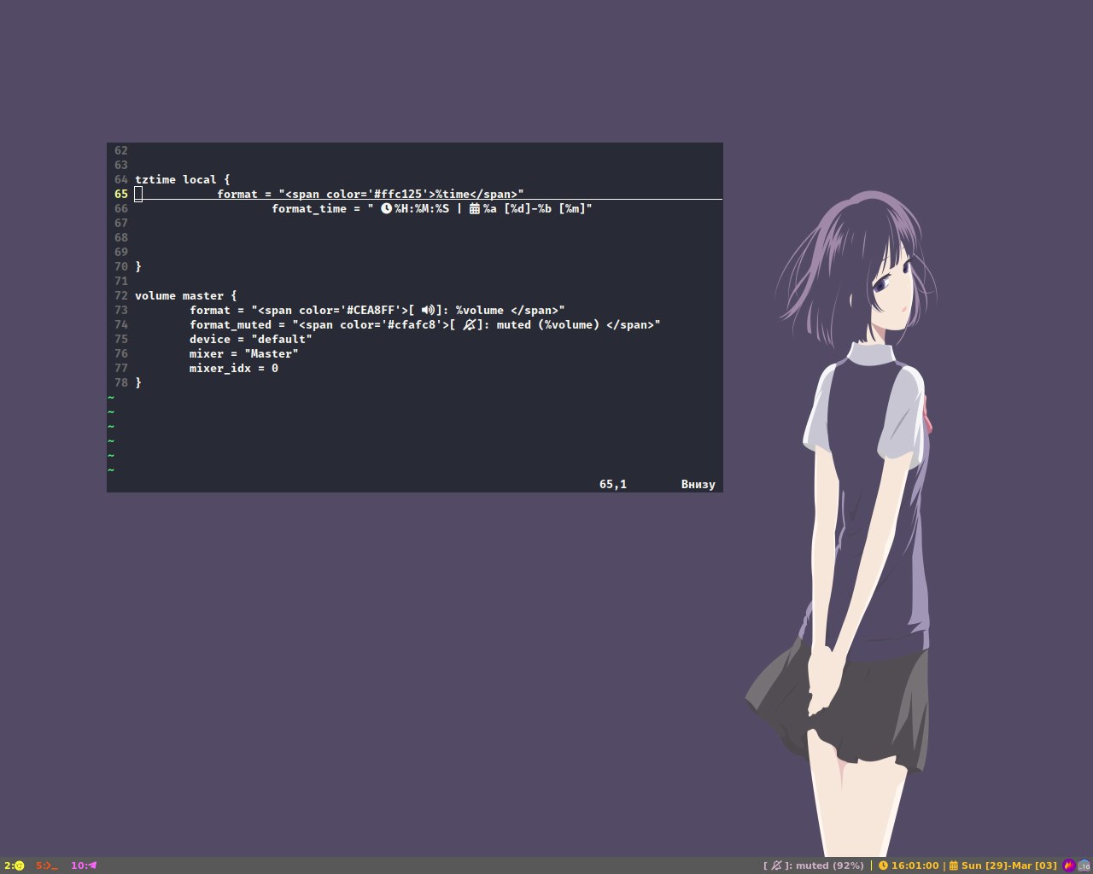Click the 'Внизу' scroll indicator in vim
This screenshot has width=1093, height=874.
698,485
